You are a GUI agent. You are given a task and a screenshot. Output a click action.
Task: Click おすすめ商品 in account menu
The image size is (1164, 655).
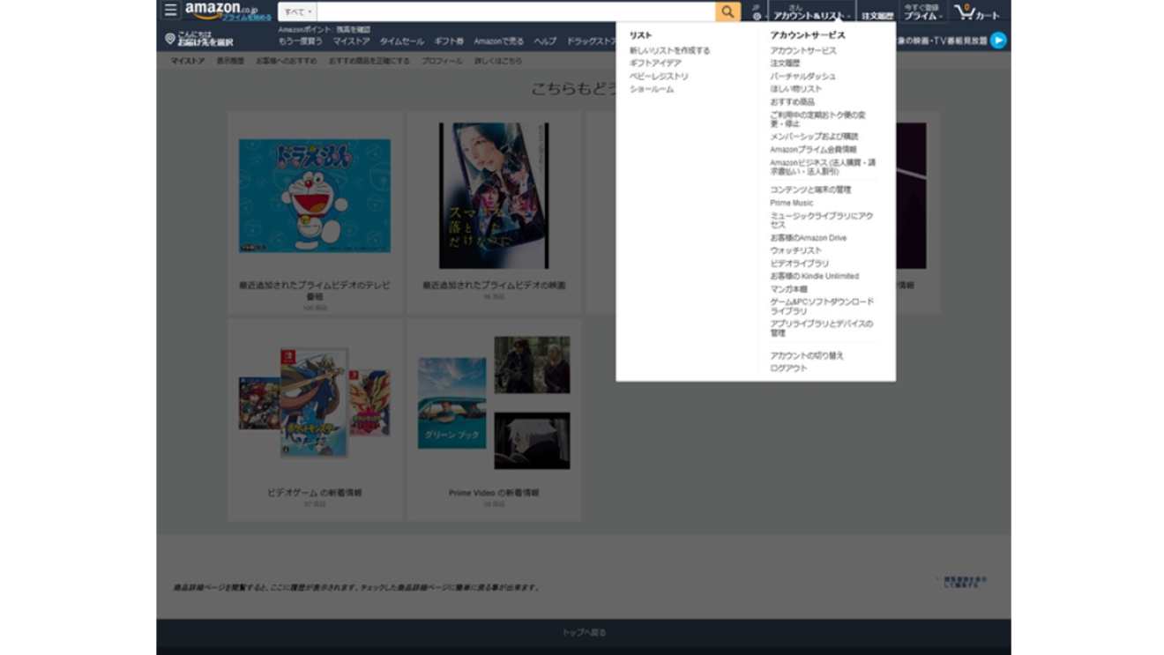792,102
